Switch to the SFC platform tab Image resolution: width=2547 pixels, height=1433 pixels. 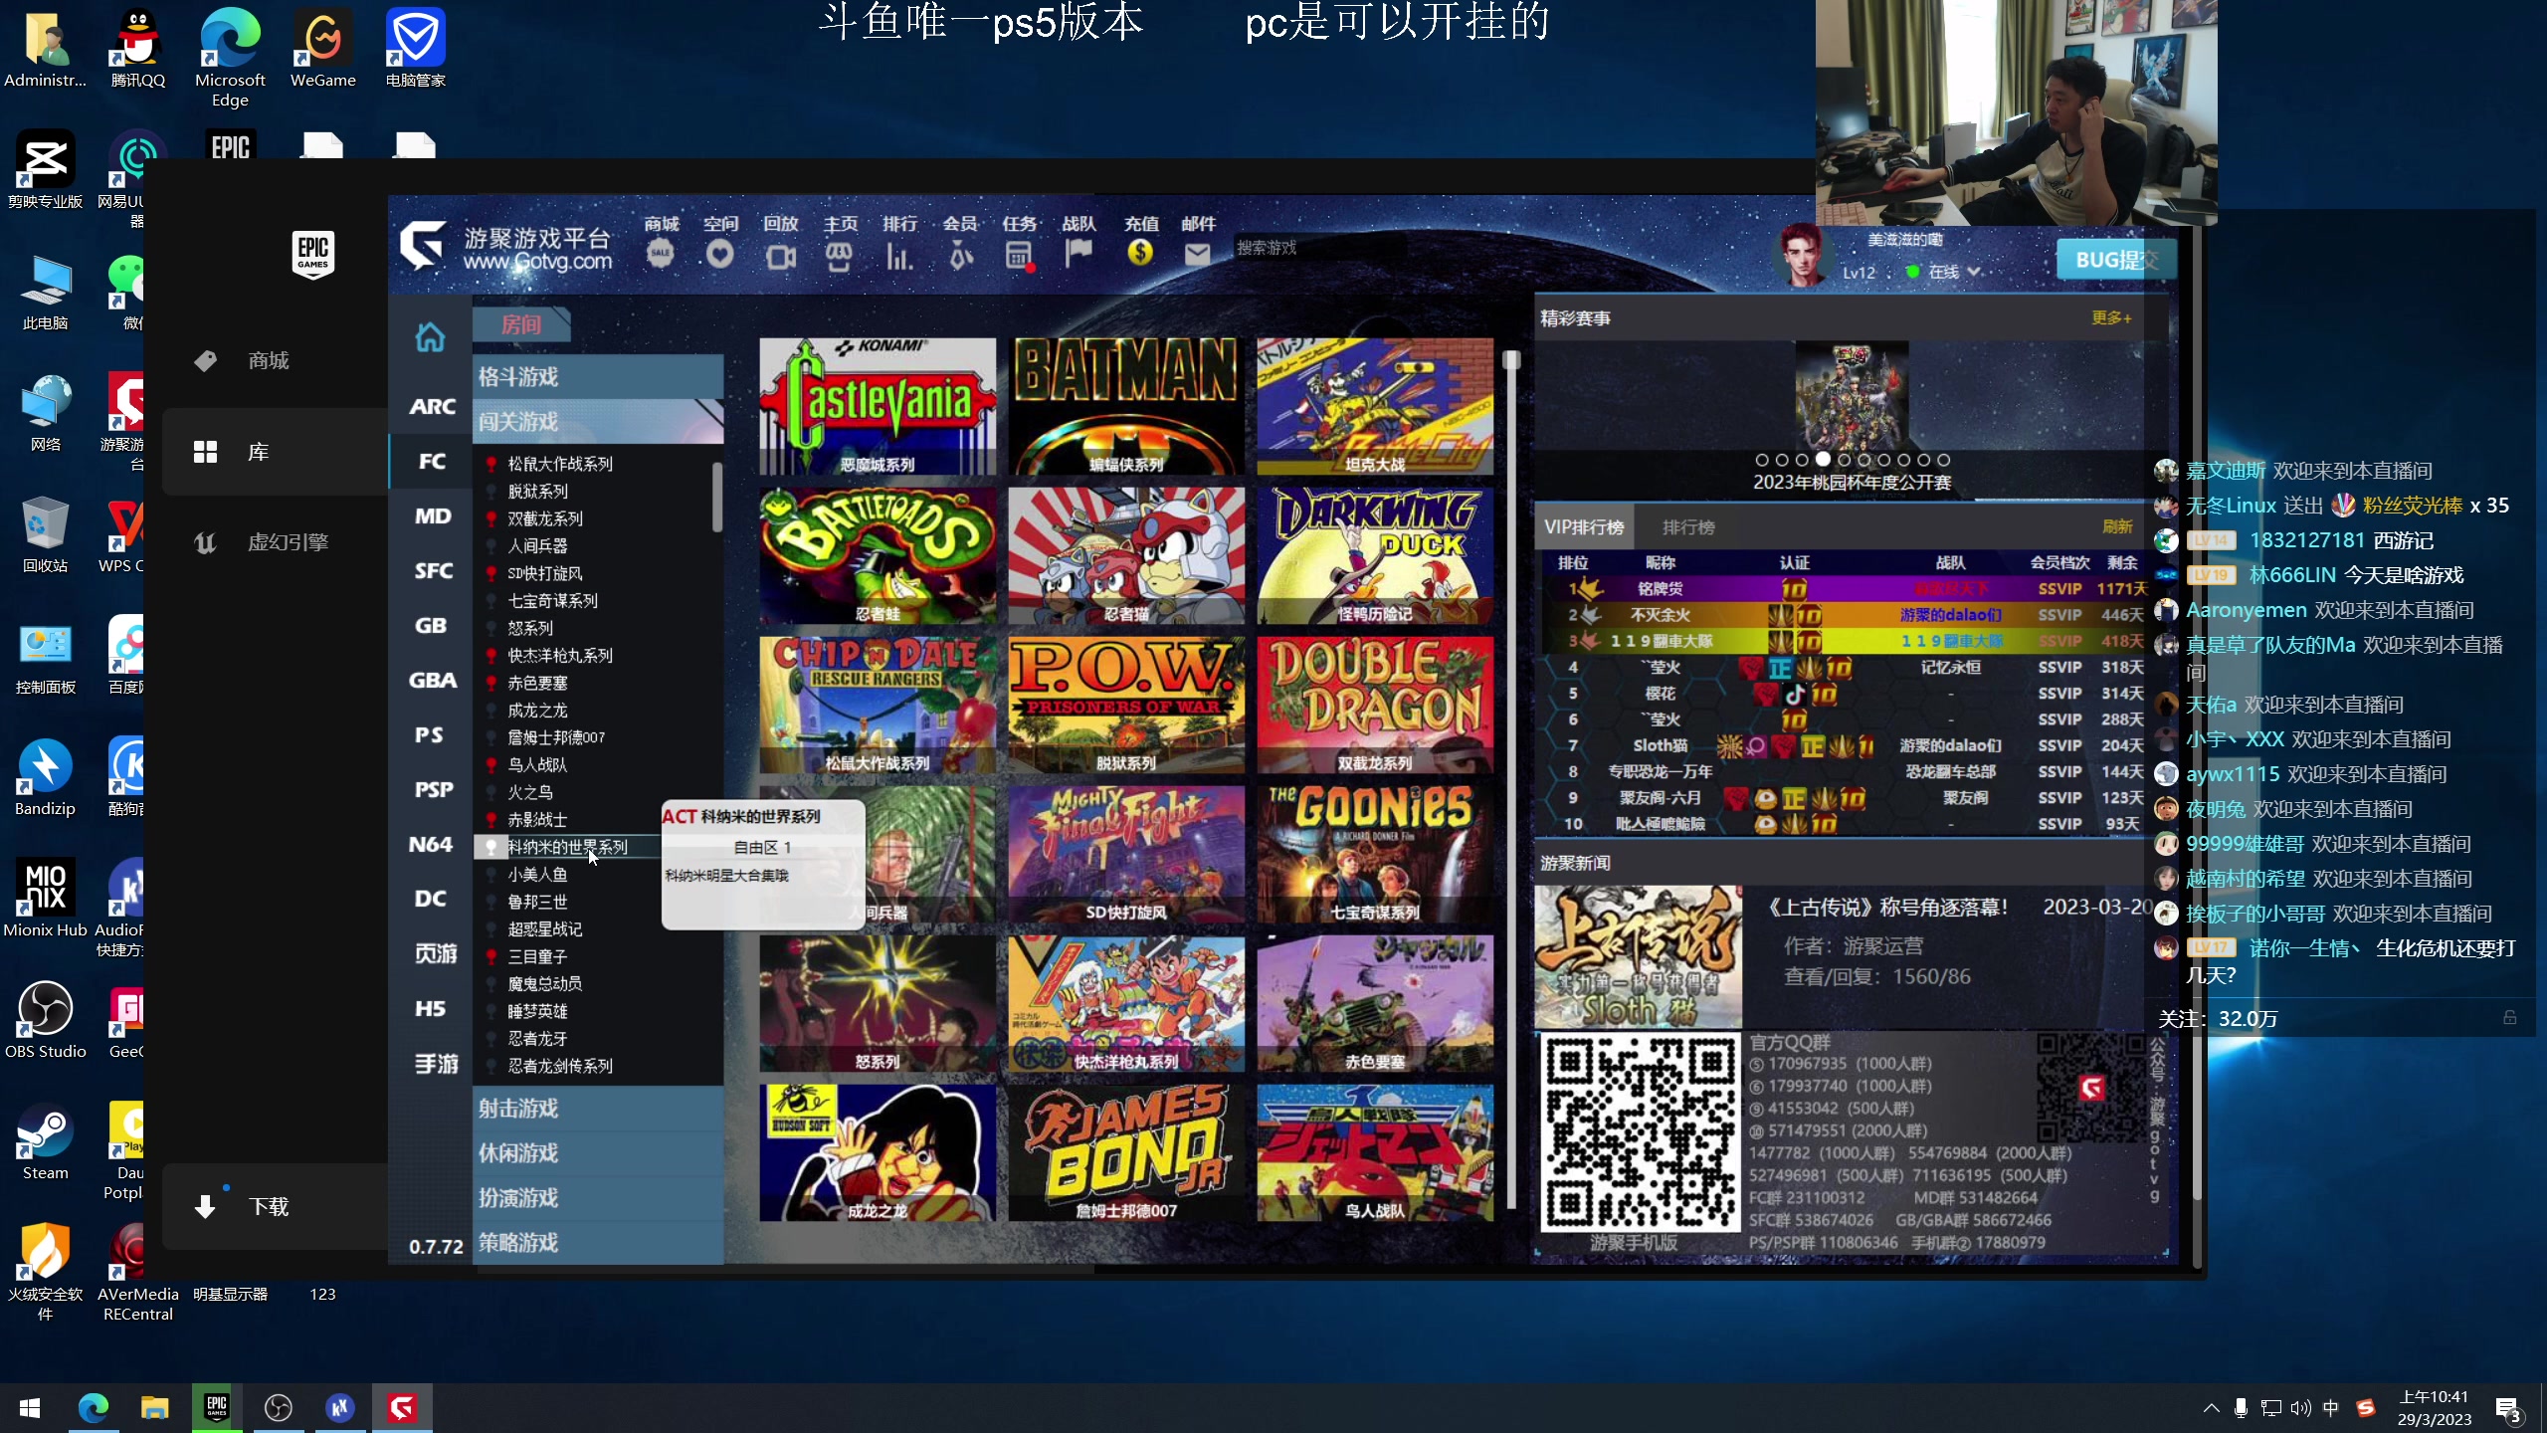click(x=432, y=570)
